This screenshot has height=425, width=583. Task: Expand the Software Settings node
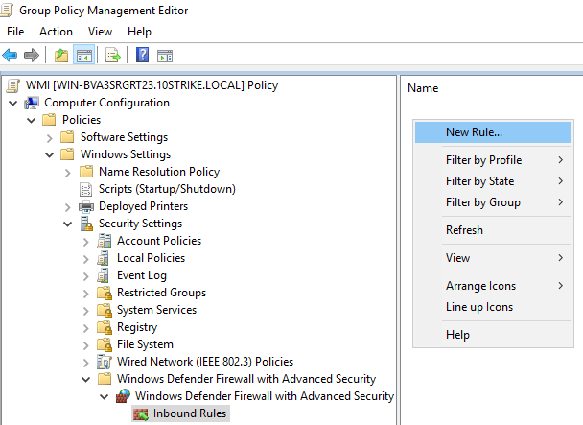[x=50, y=138]
